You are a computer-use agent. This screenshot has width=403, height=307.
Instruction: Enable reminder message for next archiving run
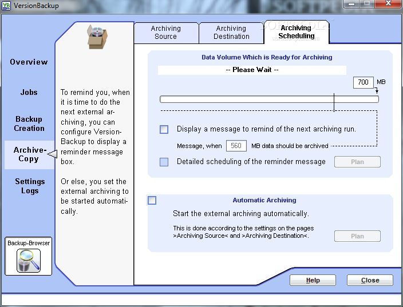[x=164, y=129]
